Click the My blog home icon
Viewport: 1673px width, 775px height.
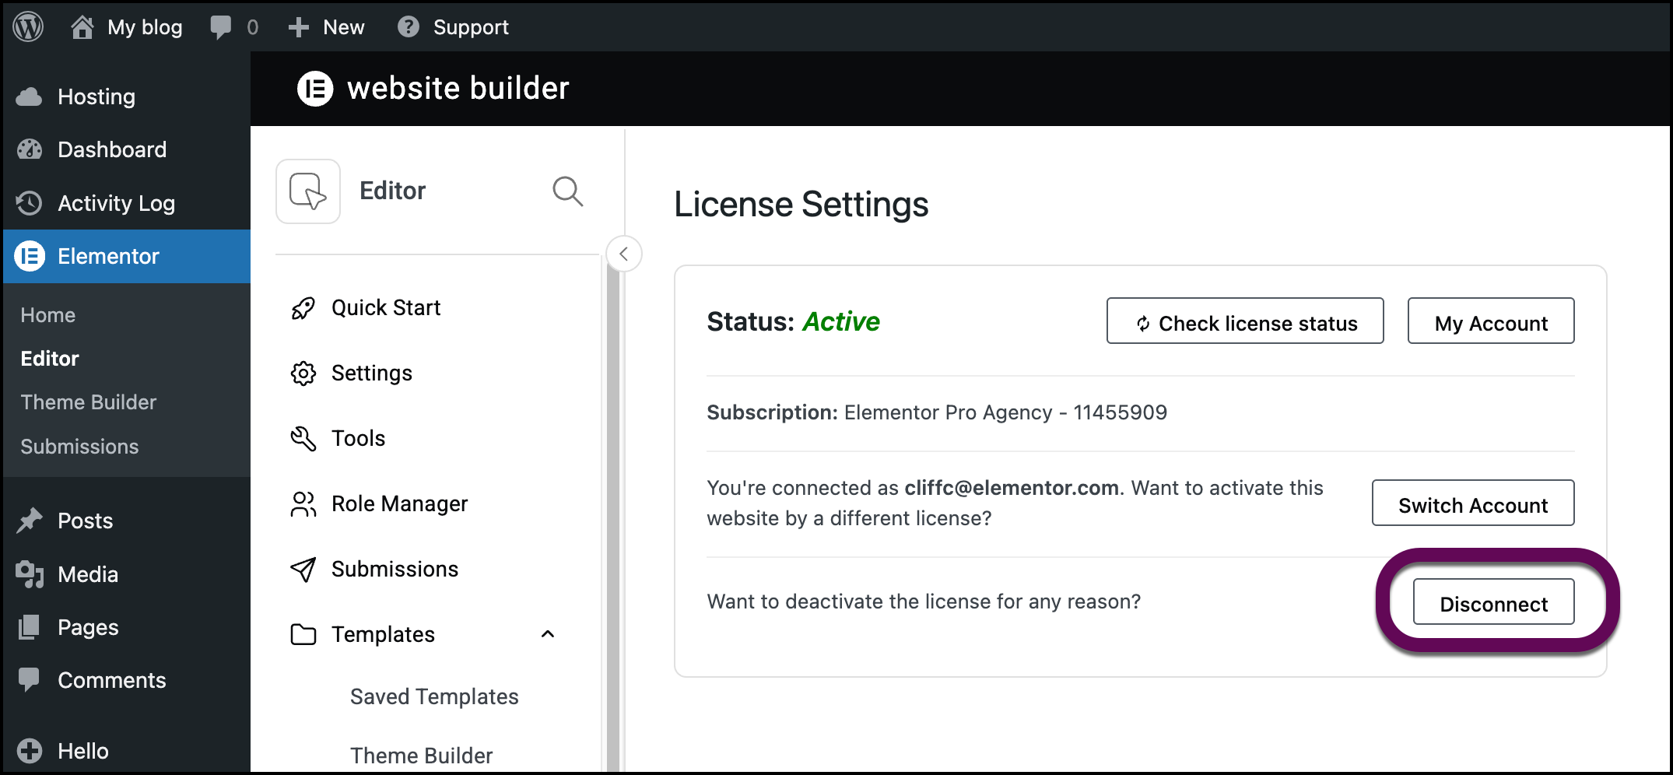tap(82, 27)
